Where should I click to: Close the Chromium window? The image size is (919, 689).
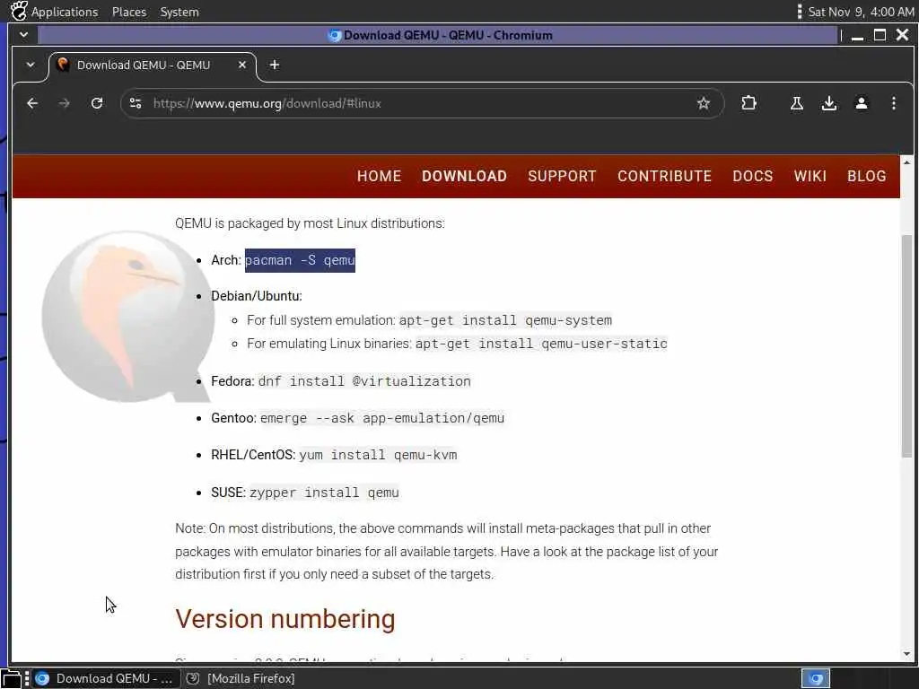[902, 35]
